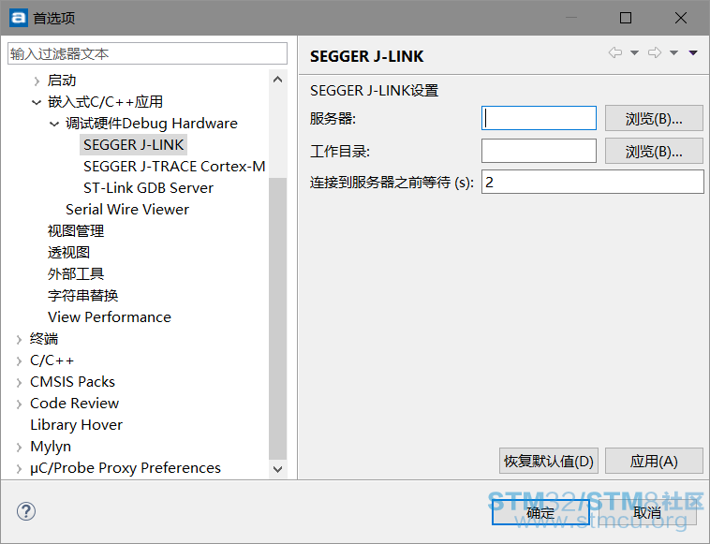Expand the Code Review tree node
This screenshot has height=544, width=710.
pos(19,404)
